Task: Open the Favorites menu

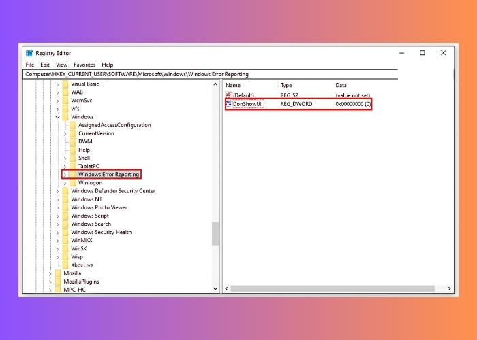Action: pos(84,65)
